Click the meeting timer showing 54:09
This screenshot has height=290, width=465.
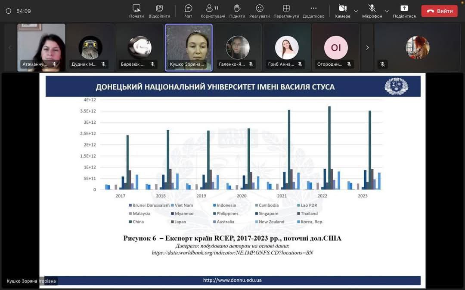tap(24, 11)
